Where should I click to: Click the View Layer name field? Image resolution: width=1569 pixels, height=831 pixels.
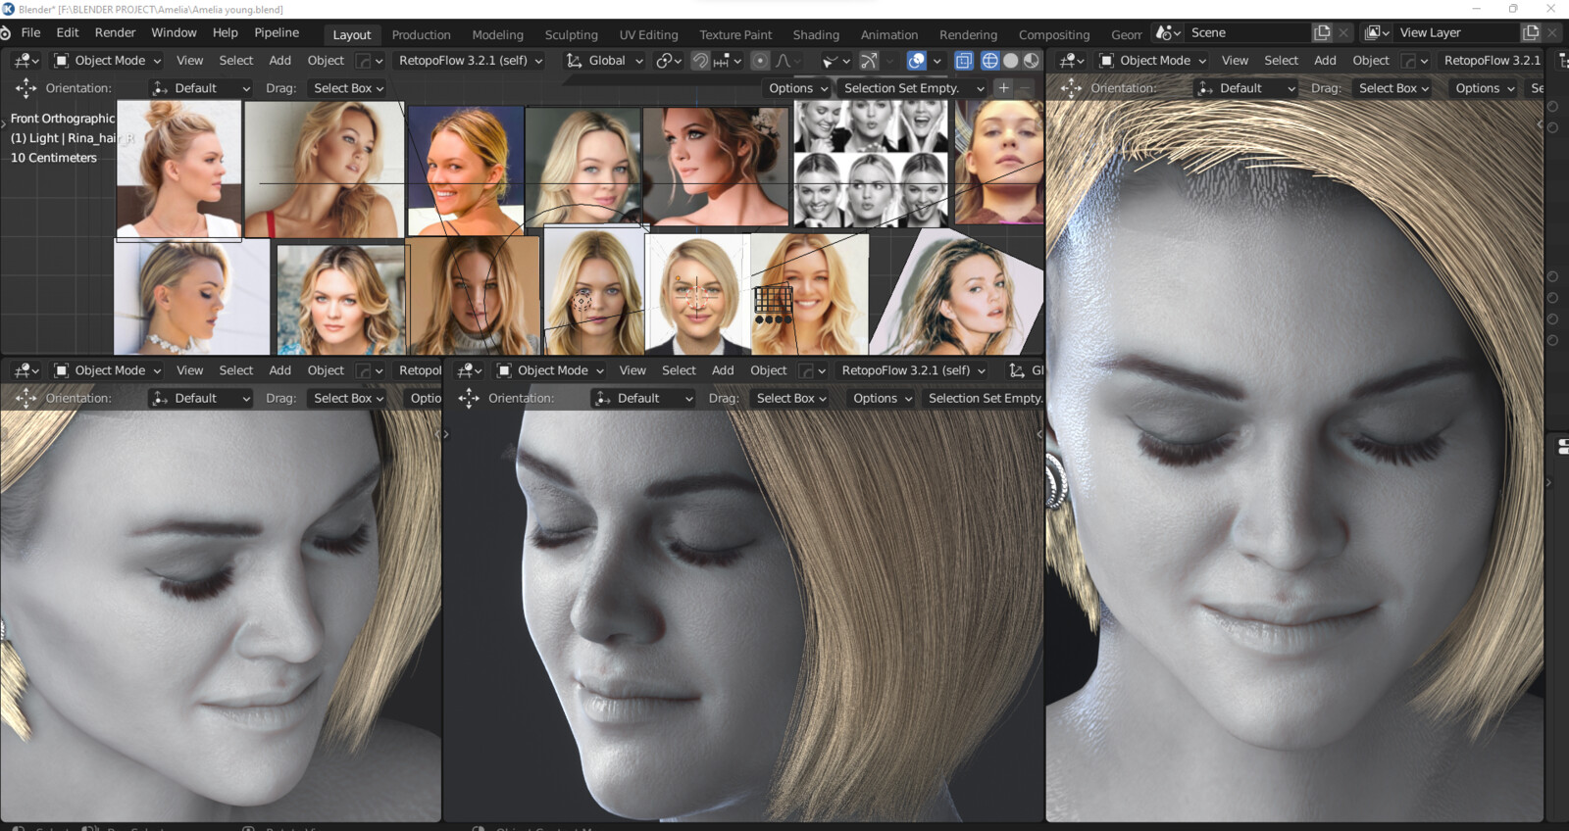[x=1457, y=32]
